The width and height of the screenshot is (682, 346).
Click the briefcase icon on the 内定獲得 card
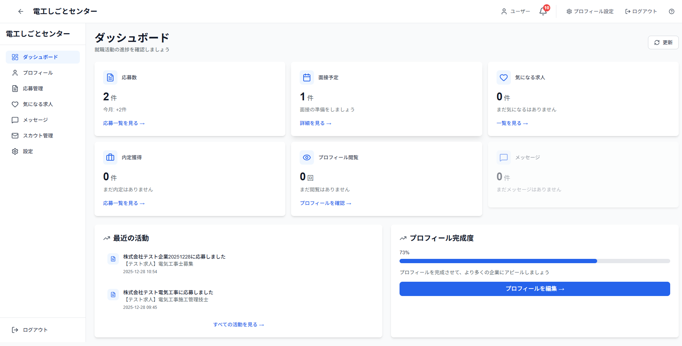(110, 157)
